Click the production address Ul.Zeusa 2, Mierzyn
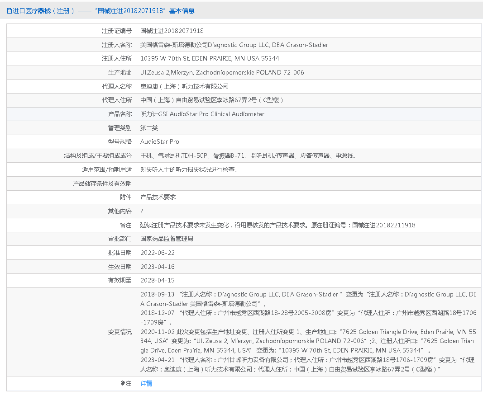Image resolution: width=483 pixels, height=395 pixels. (222, 73)
